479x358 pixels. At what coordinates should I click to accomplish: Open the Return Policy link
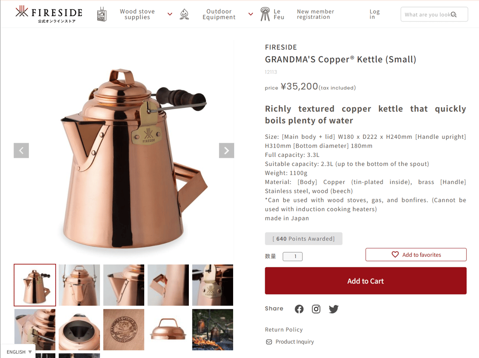click(284, 330)
